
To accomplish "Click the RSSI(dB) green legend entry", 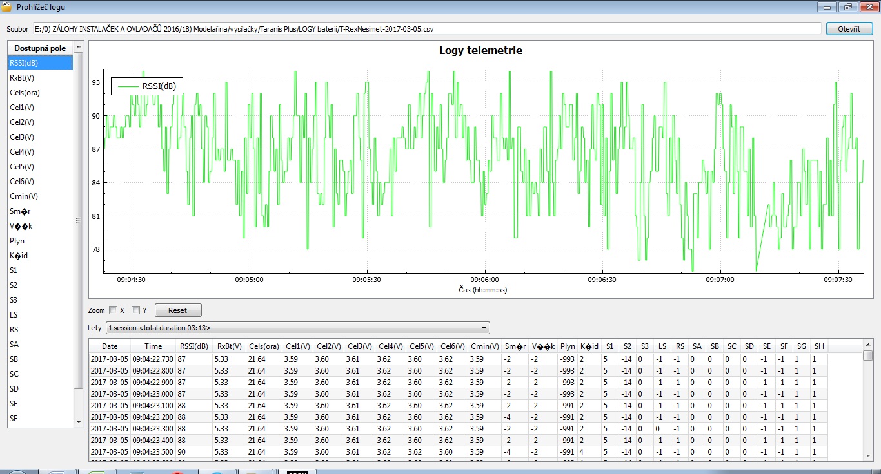I will [147, 86].
